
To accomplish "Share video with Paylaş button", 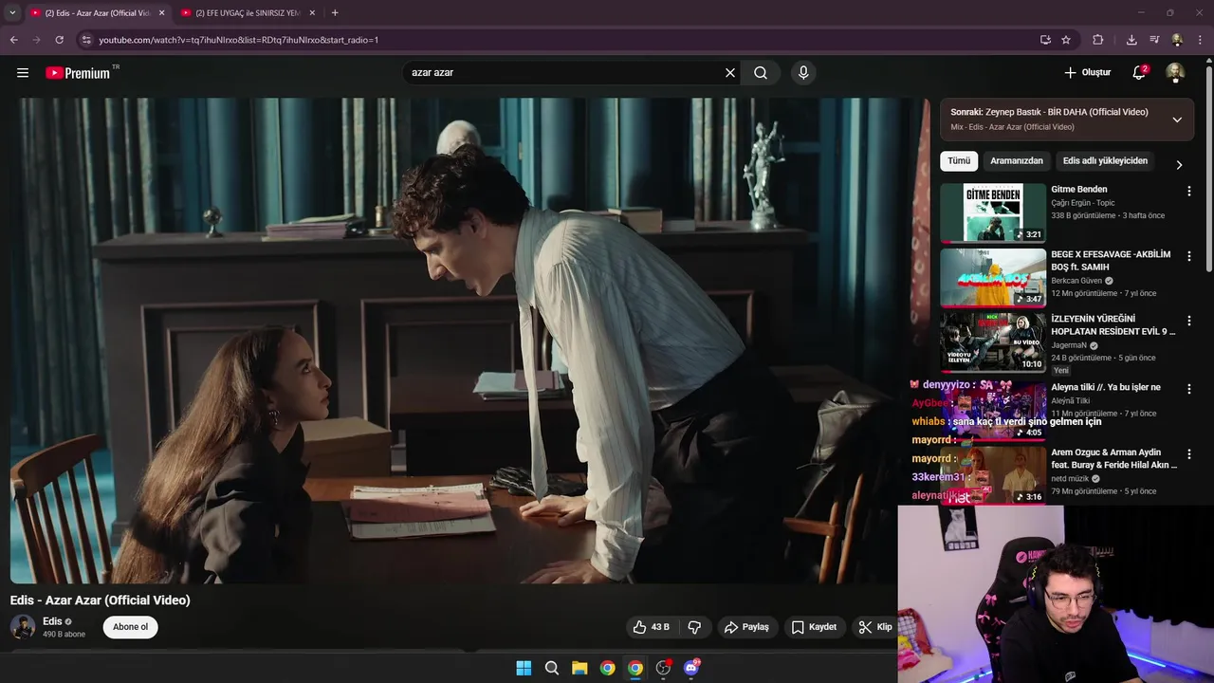I will (x=746, y=627).
